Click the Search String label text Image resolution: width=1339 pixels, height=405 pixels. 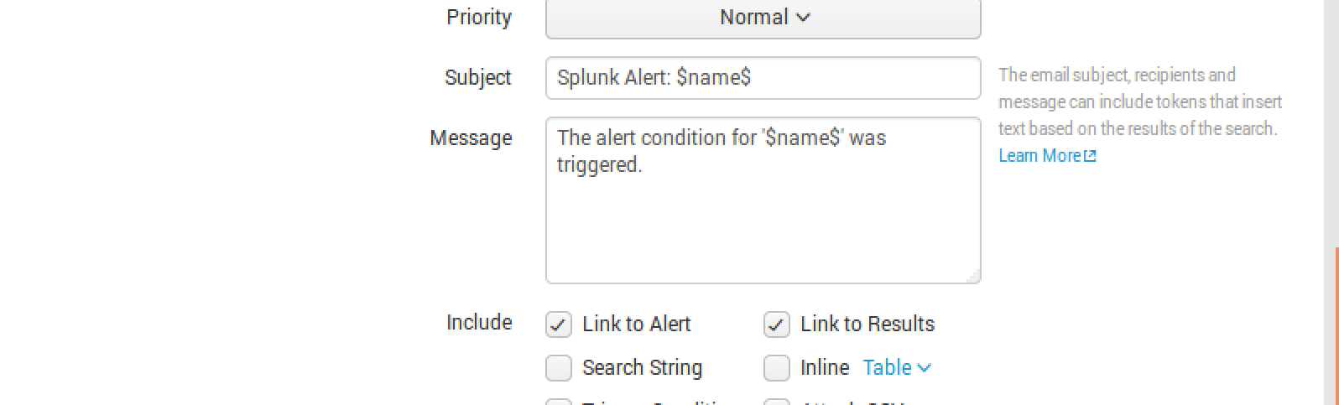642,367
